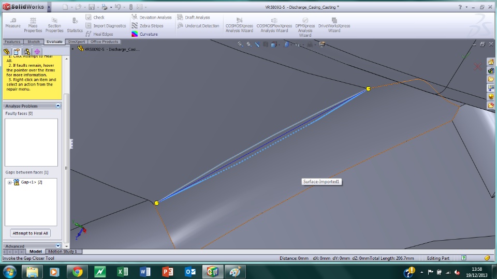
Task: Switch to Model tab
Action: pyautogui.click(x=36, y=252)
